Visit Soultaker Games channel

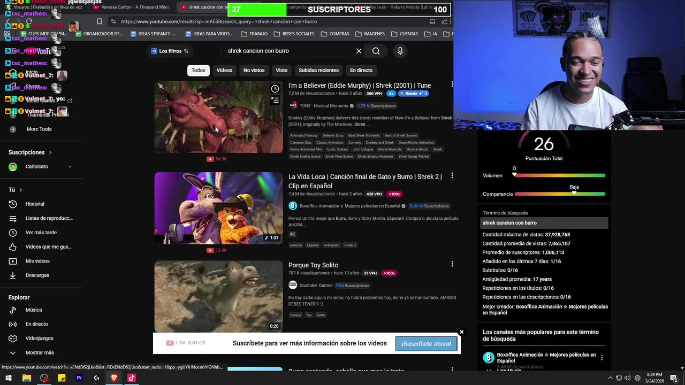point(316,286)
